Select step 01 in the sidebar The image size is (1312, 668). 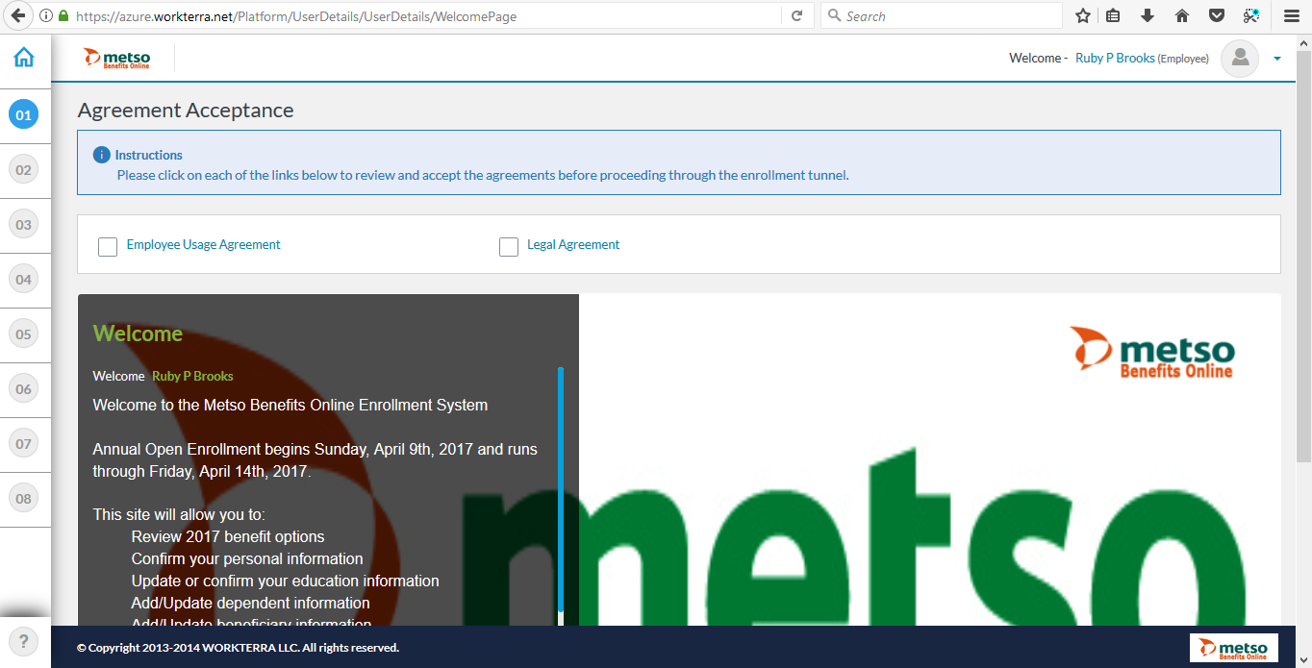[x=23, y=115]
